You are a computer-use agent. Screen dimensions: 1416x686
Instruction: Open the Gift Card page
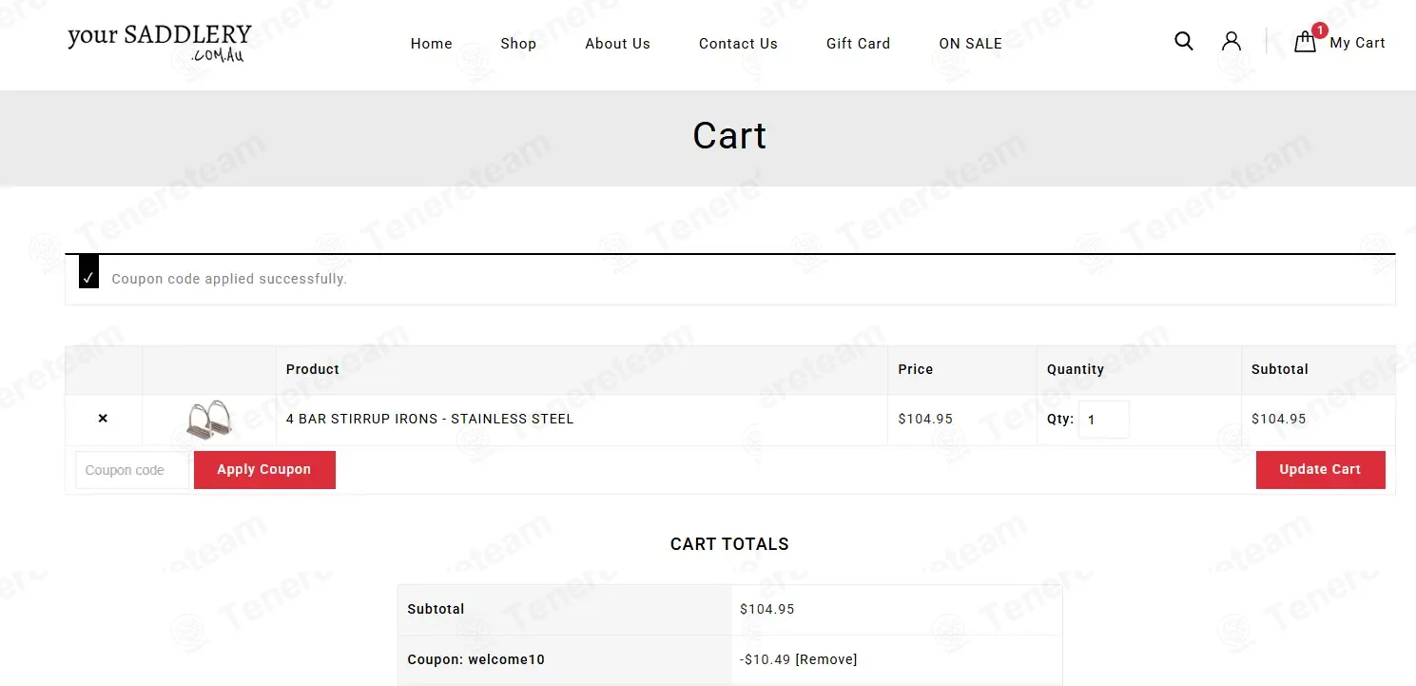pyautogui.click(x=859, y=44)
